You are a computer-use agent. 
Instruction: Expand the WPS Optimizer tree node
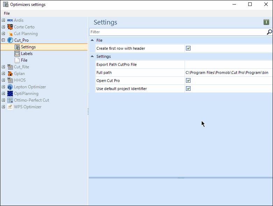coord(3,107)
